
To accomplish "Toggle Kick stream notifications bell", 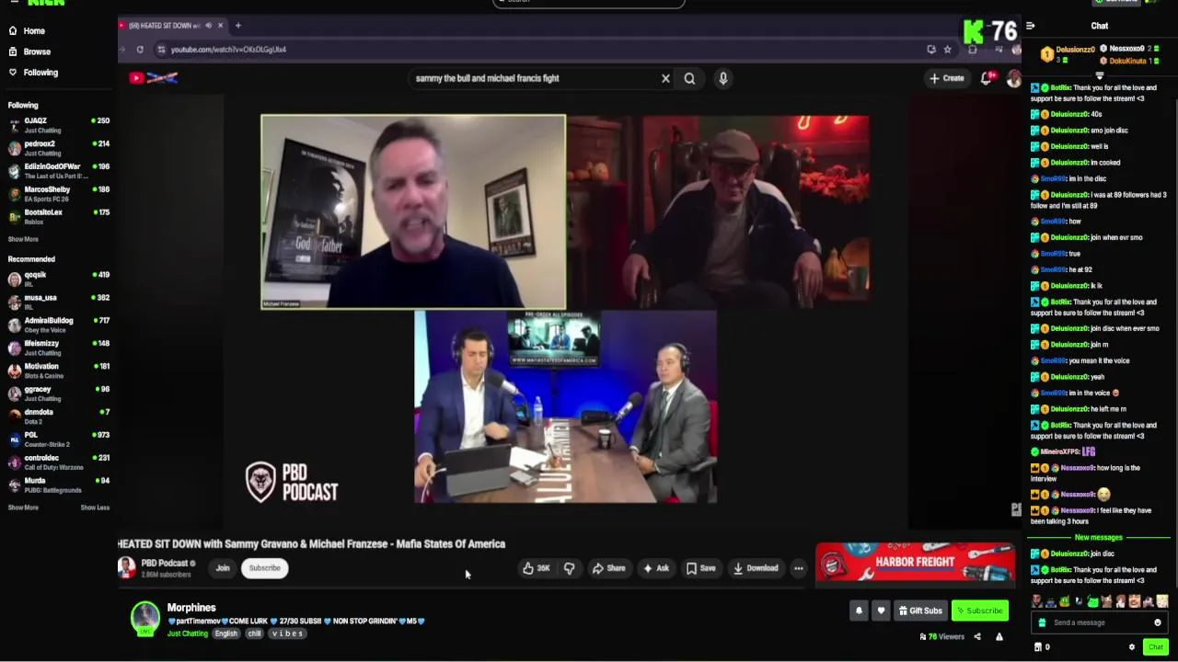I will 859,611.
